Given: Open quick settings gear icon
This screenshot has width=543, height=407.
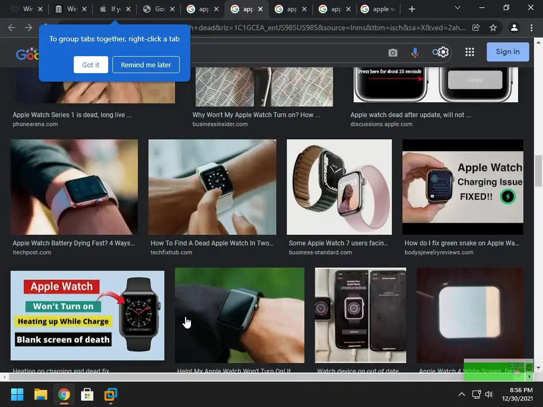Looking at the screenshot, I should pos(444,52).
